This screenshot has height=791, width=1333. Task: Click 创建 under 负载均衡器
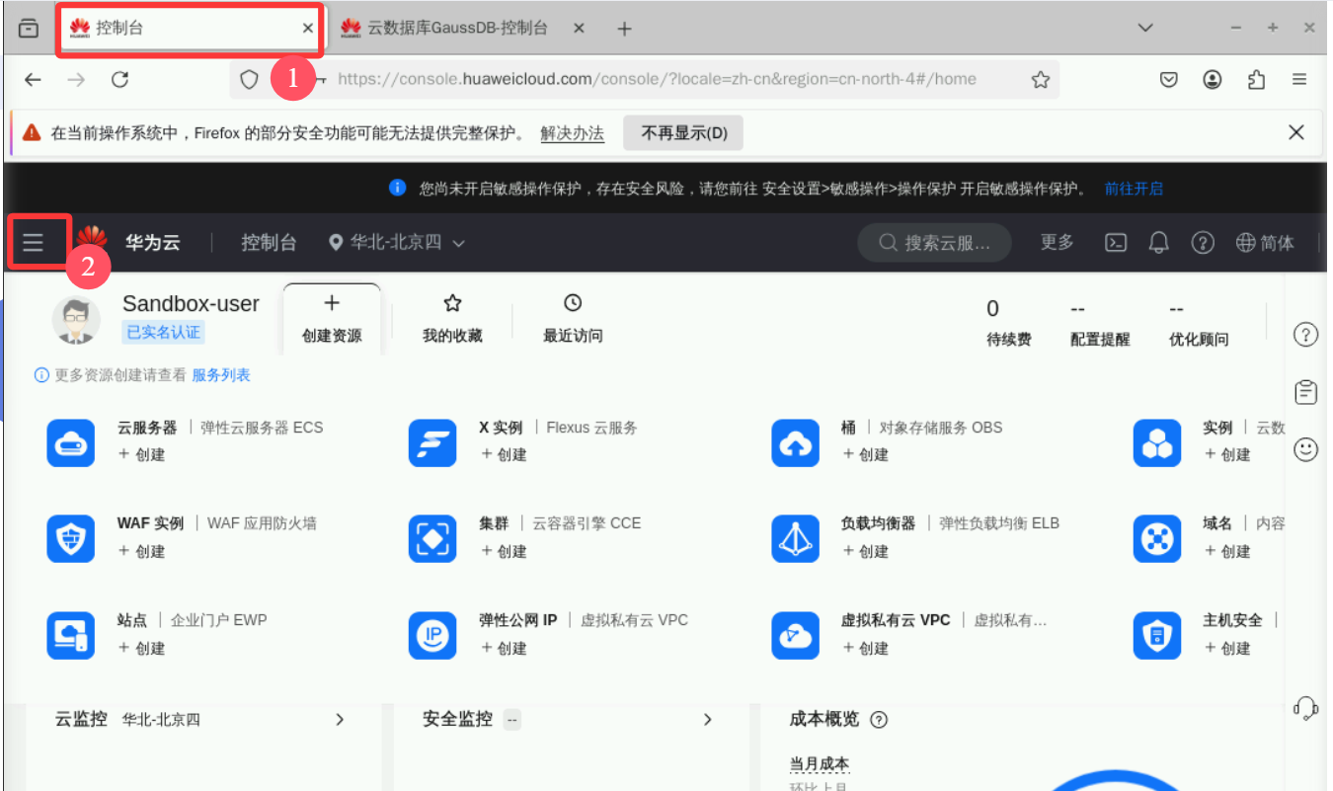click(x=865, y=551)
